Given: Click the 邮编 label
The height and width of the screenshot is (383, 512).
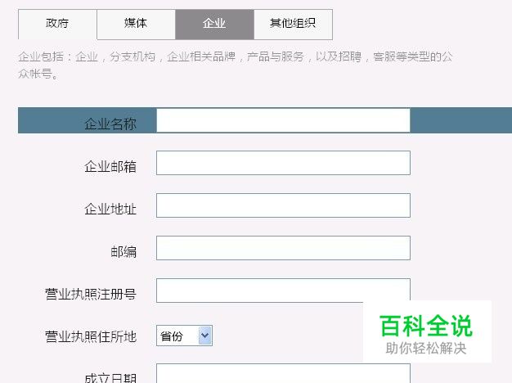Looking at the screenshot, I should click(x=124, y=251).
